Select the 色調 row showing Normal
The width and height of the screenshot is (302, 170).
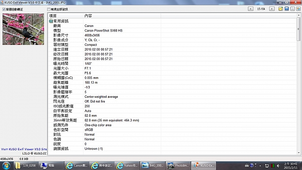(172, 139)
